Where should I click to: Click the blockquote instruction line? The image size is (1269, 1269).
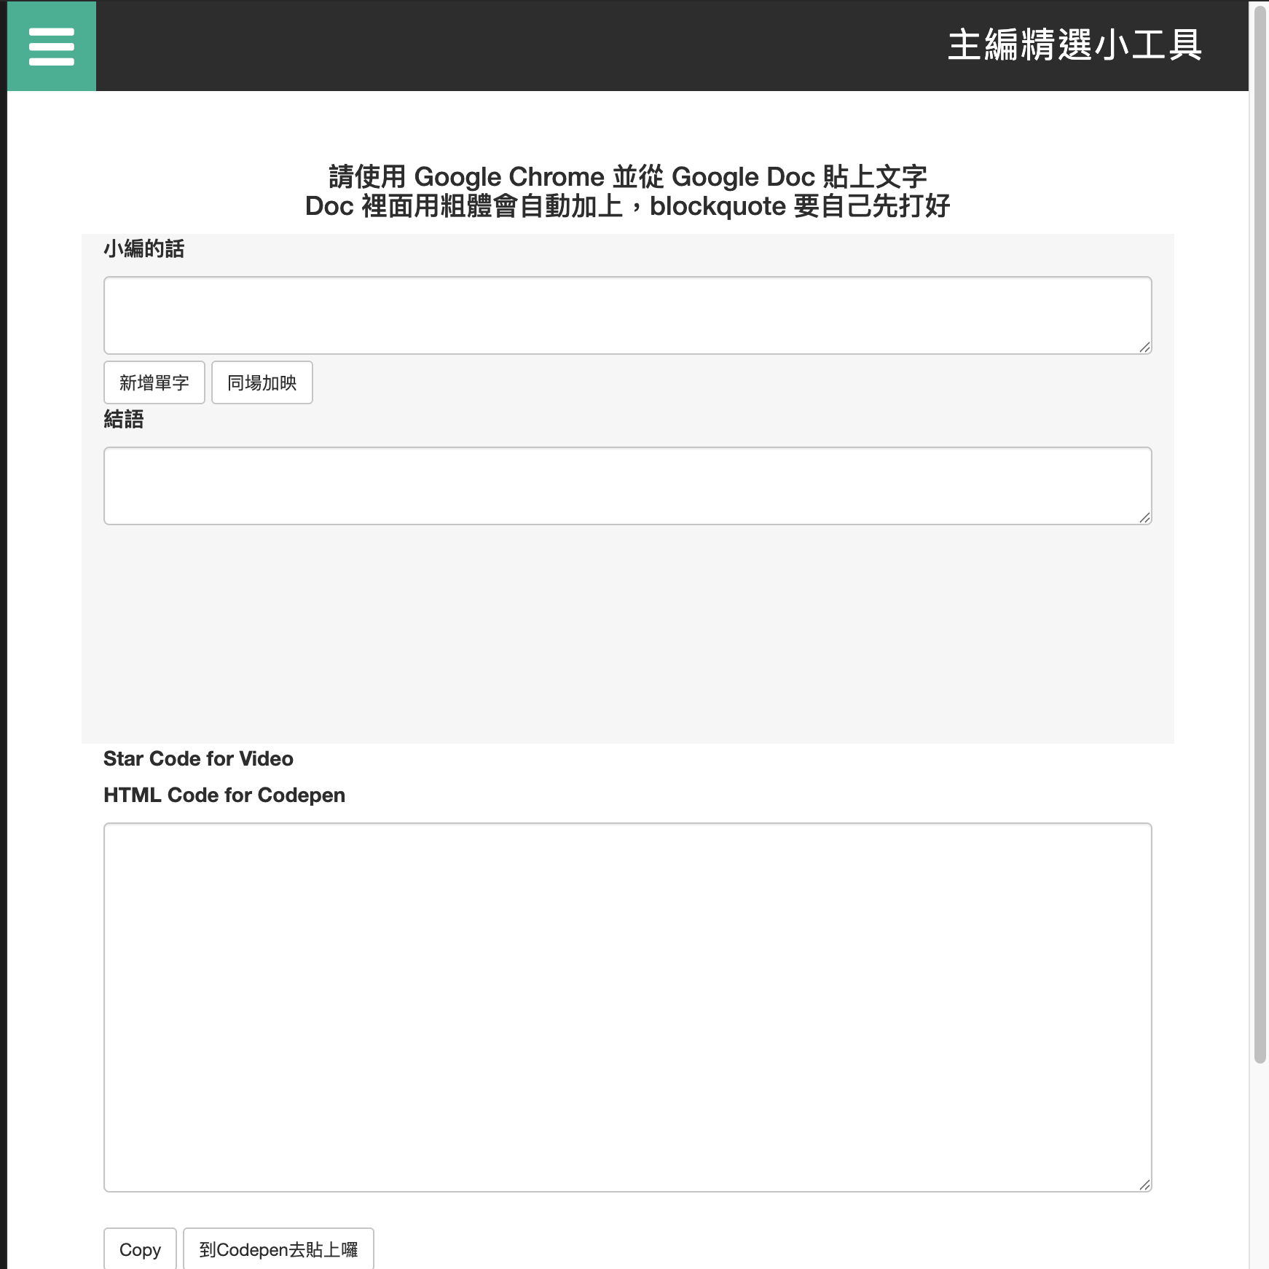point(627,206)
